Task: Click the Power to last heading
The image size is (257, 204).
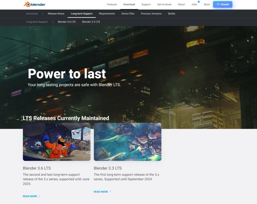Action: point(67,74)
